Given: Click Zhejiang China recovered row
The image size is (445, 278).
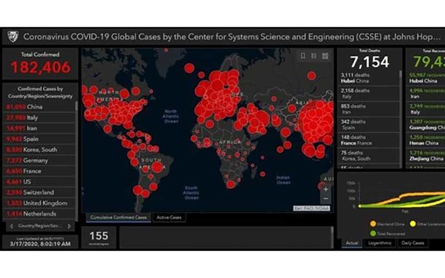Looking at the screenshot, I should (426, 156).
